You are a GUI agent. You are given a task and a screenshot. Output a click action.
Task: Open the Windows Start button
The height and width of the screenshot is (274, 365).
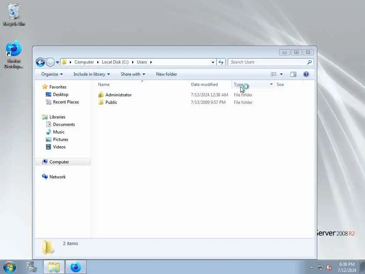[x=10, y=267]
